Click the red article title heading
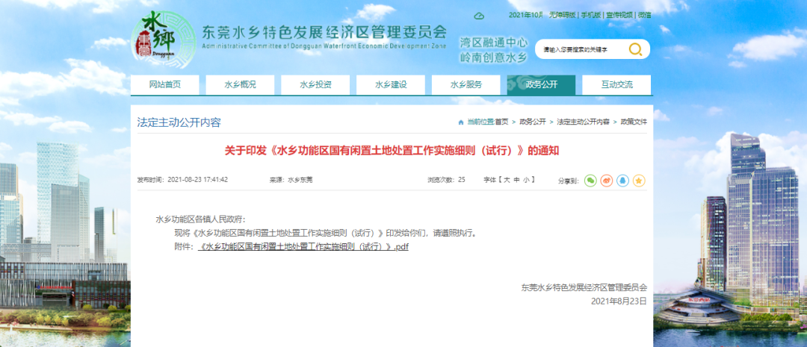 [391, 151]
